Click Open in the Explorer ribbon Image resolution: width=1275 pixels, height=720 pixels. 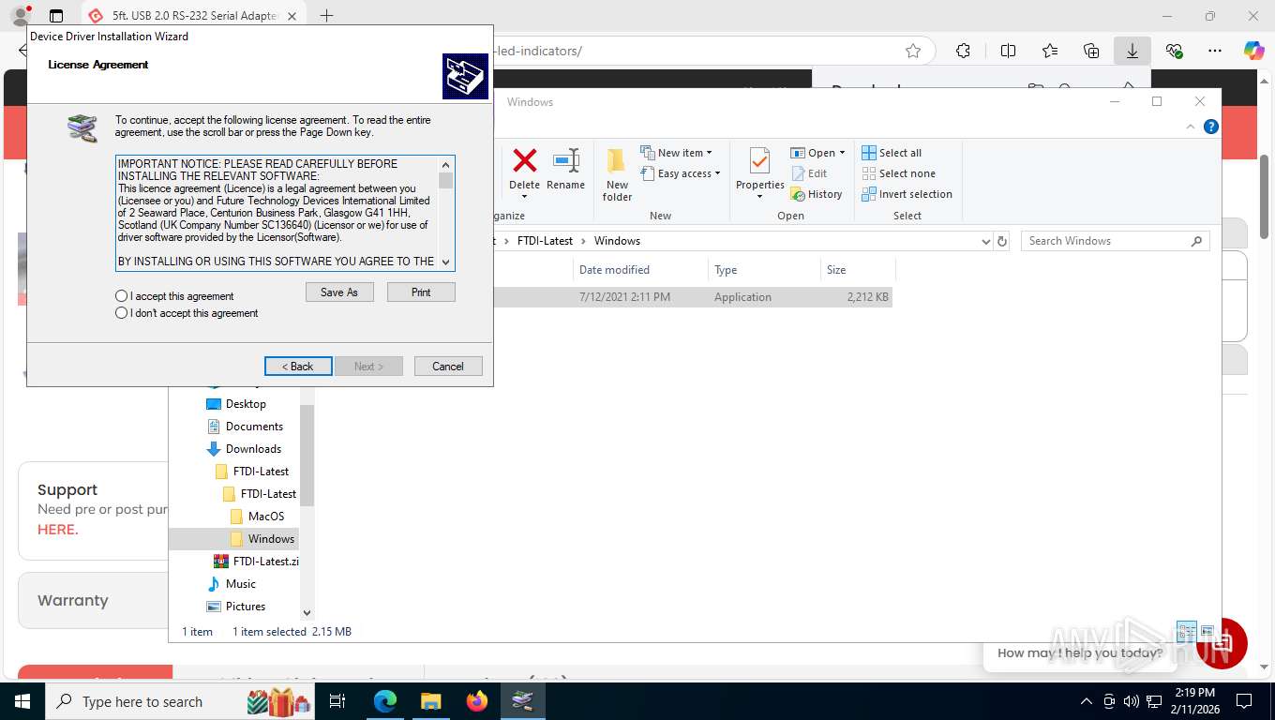click(817, 153)
